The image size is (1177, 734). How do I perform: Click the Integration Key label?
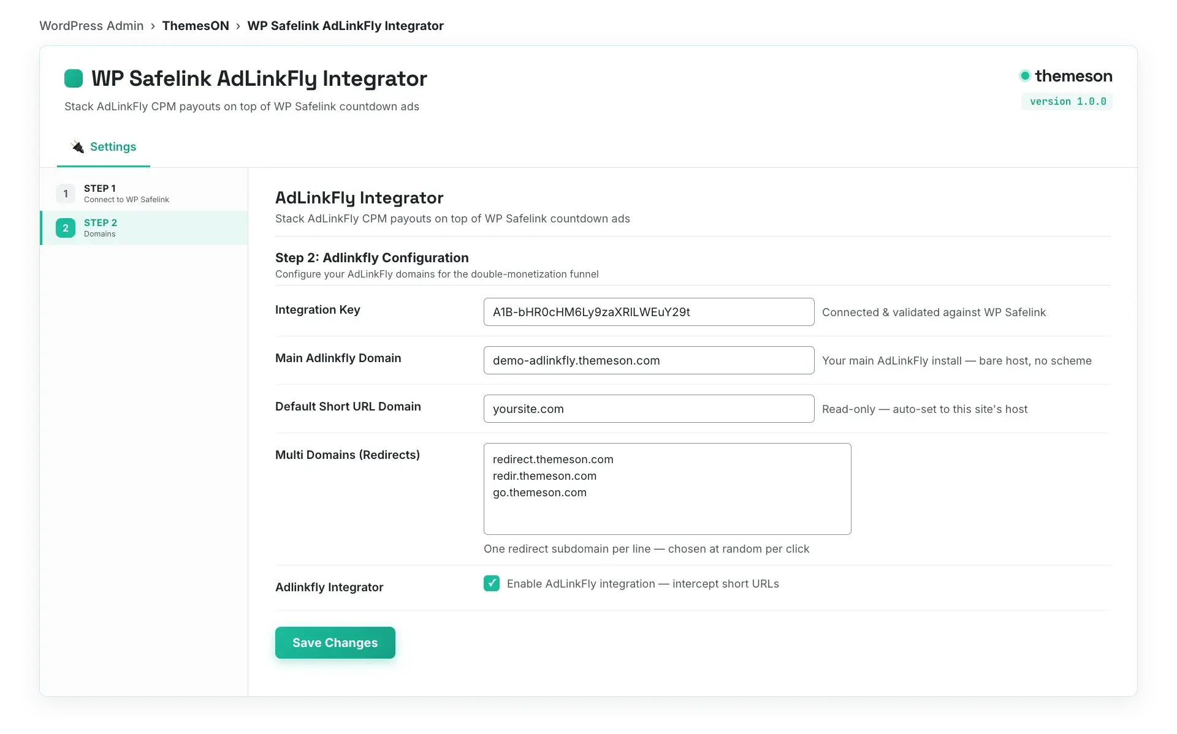[318, 309]
